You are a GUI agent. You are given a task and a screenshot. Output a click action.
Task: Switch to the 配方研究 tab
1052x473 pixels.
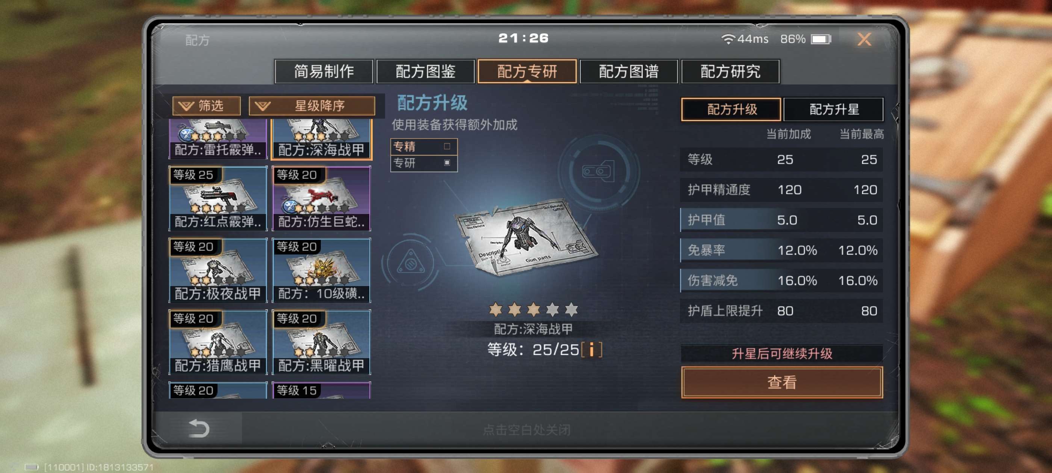730,71
